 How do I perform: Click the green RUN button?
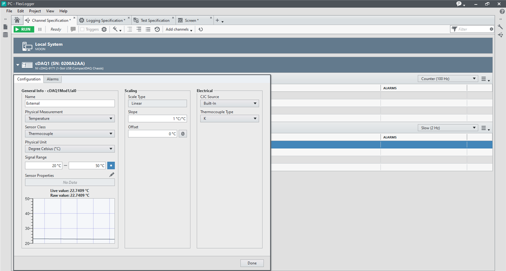point(24,29)
